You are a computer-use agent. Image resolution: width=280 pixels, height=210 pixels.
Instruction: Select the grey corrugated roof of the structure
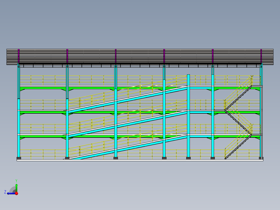click(140, 57)
